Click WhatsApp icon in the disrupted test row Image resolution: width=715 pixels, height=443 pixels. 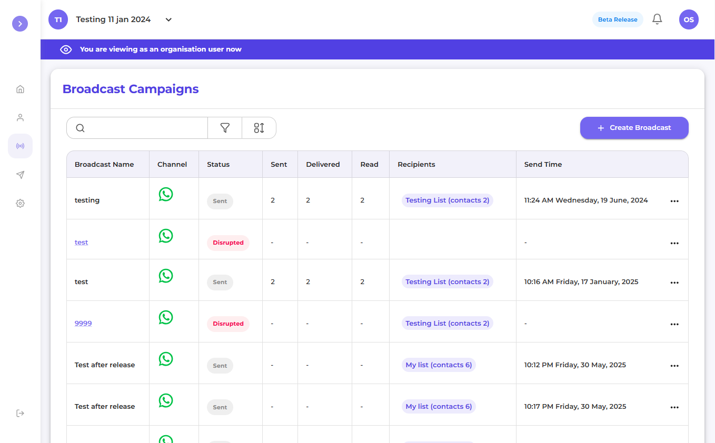[166, 236]
